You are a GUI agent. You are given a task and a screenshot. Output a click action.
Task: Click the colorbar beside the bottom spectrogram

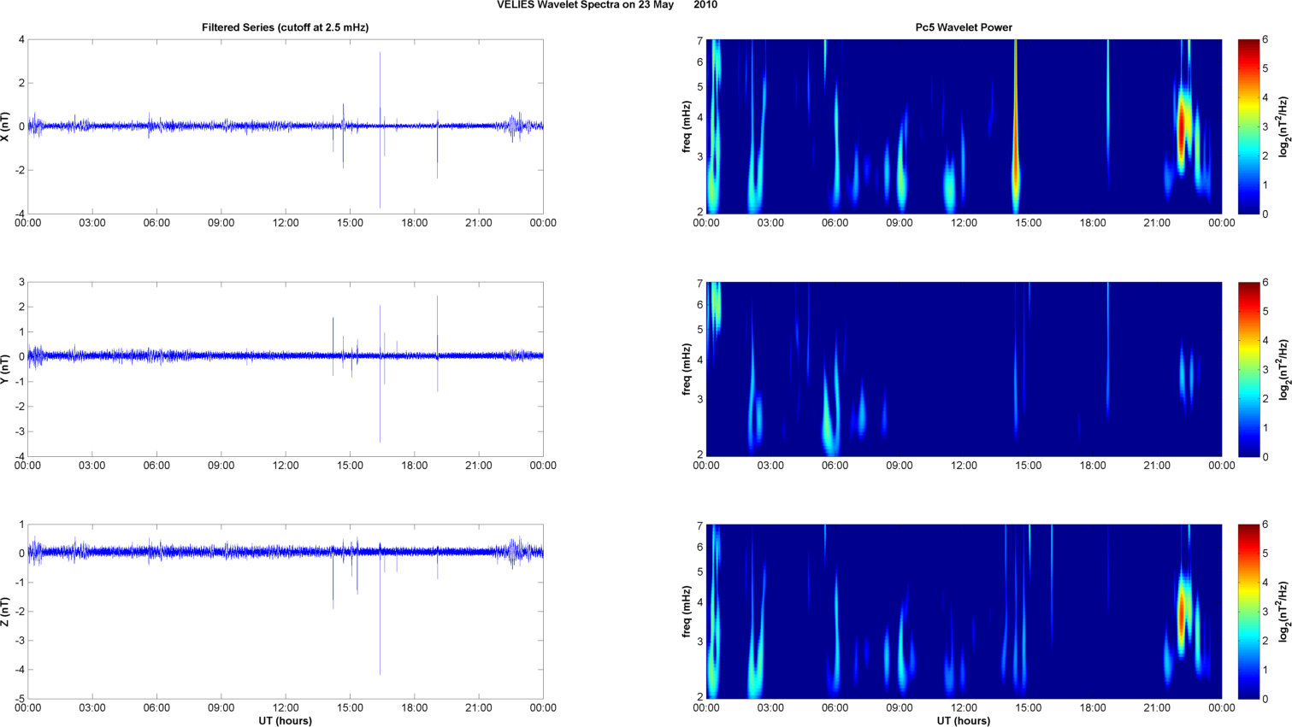[1248, 612]
